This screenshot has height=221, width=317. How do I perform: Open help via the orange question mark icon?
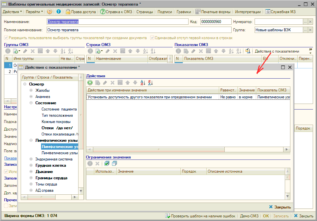[50, 12]
